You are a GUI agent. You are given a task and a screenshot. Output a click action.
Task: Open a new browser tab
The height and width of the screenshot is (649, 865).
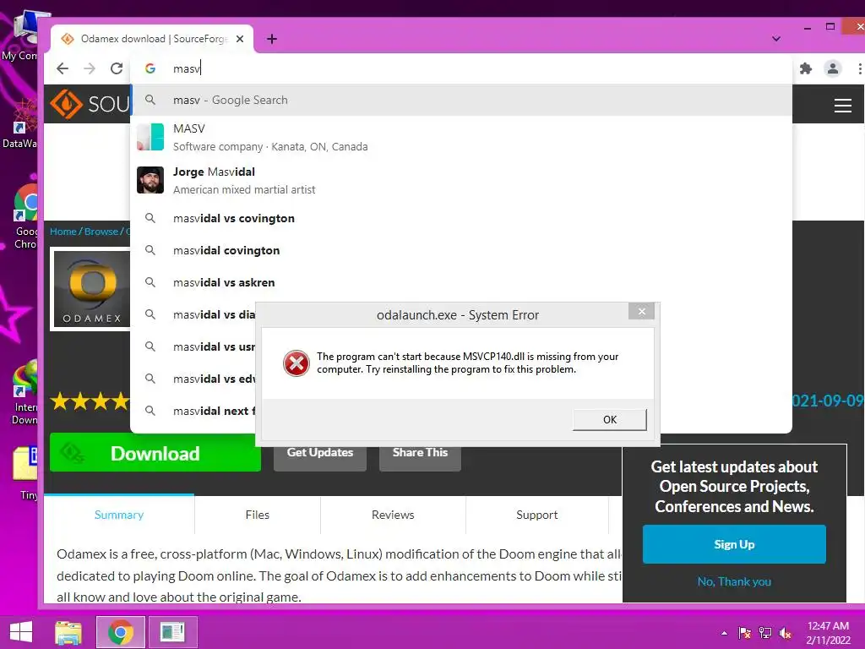[272, 39]
